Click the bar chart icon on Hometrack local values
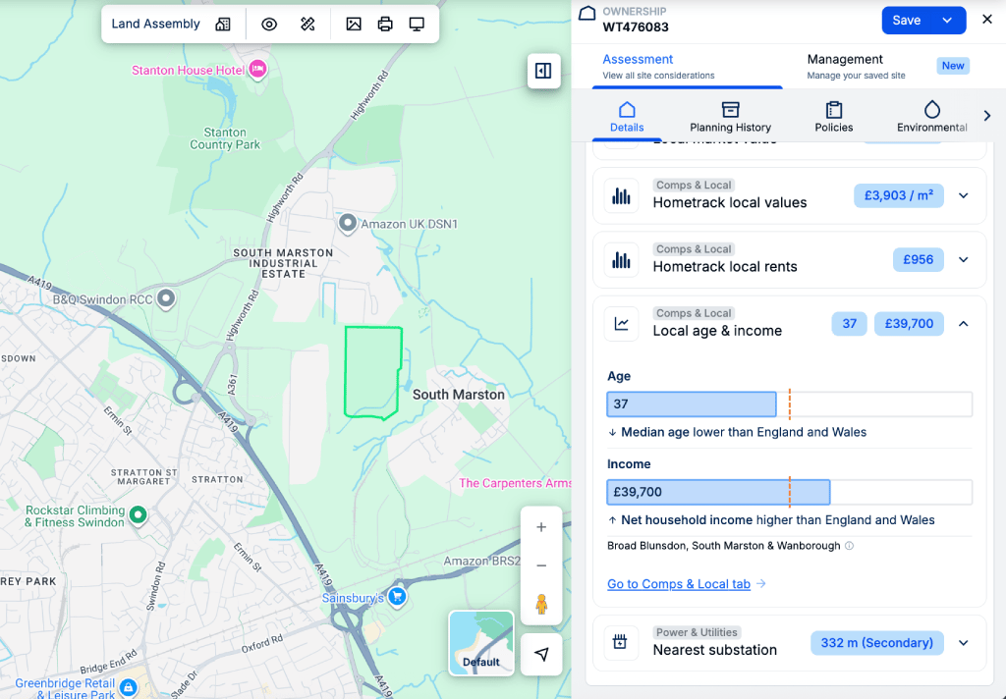Viewport: 1006px width, 699px height. [621, 195]
